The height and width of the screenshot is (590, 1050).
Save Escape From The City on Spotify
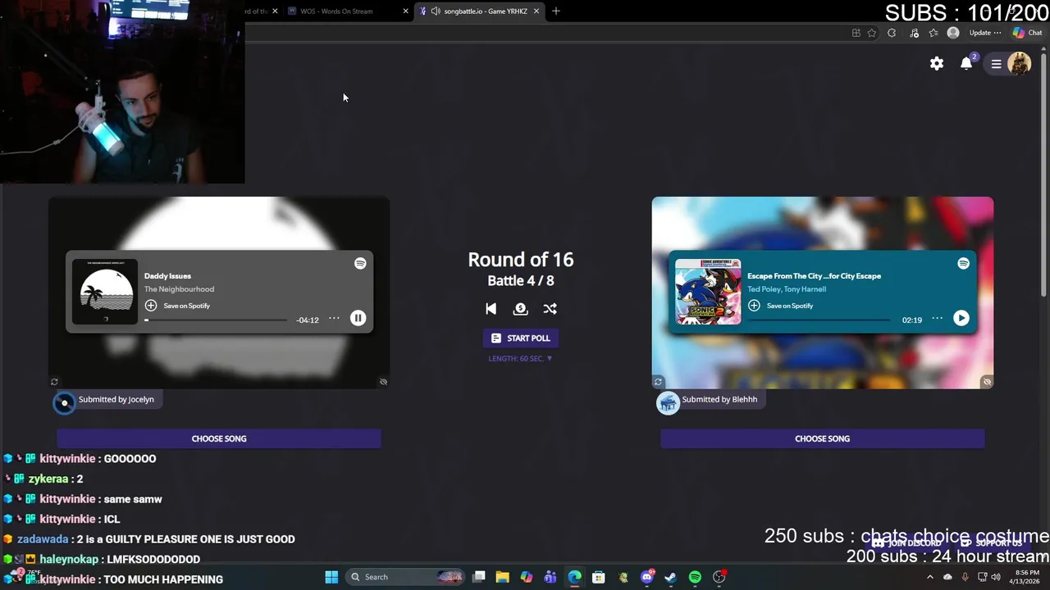781,306
